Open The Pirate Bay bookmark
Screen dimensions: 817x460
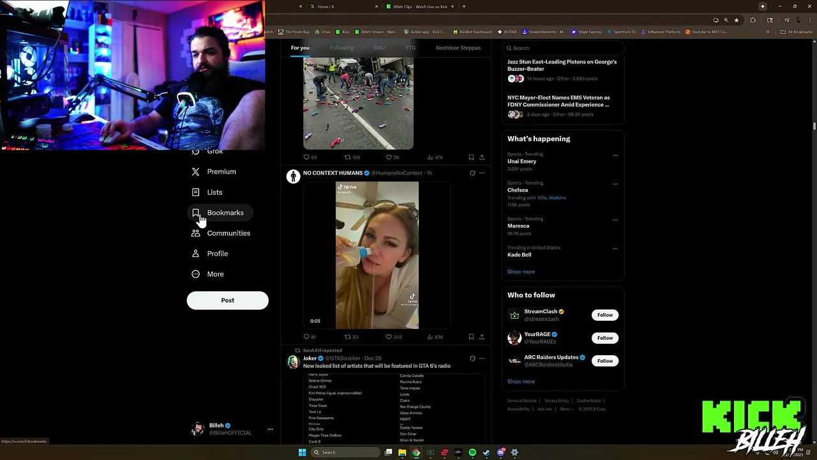(294, 32)
